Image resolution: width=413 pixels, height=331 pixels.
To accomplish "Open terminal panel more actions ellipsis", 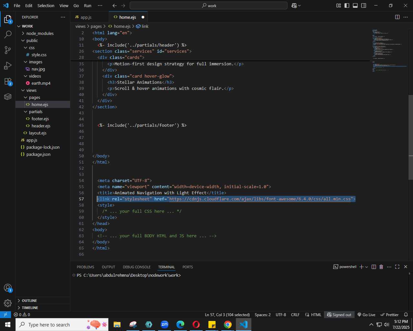I will click(389, 267).
